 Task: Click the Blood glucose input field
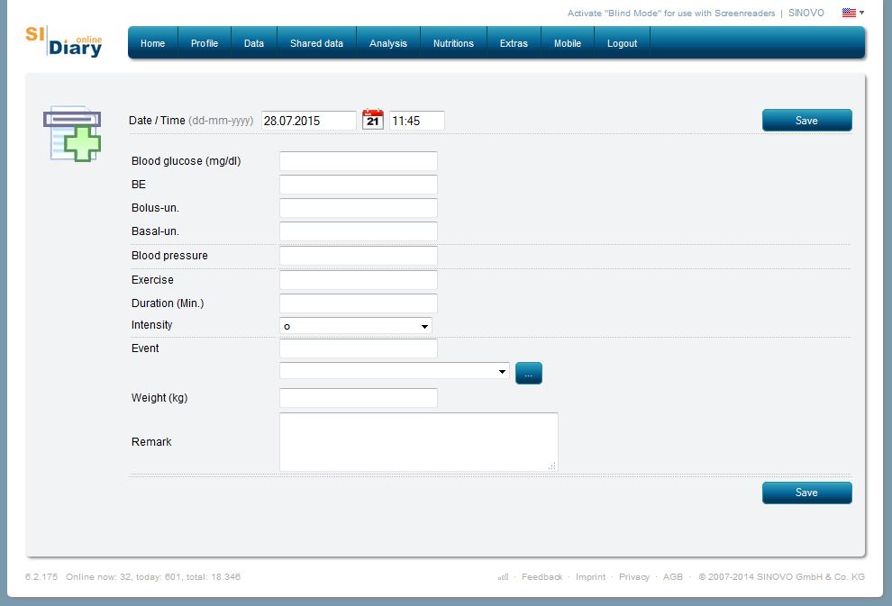(358, 161)
